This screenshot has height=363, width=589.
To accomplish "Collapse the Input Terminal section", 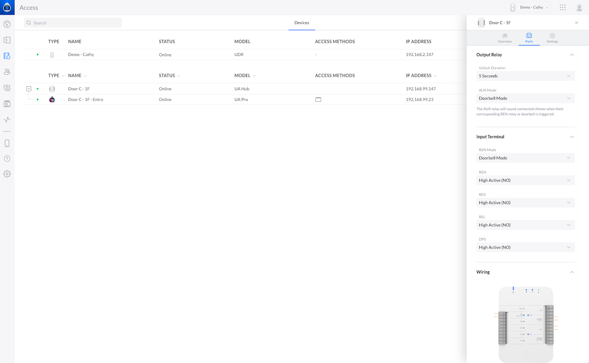I will [x=572, y=137].
